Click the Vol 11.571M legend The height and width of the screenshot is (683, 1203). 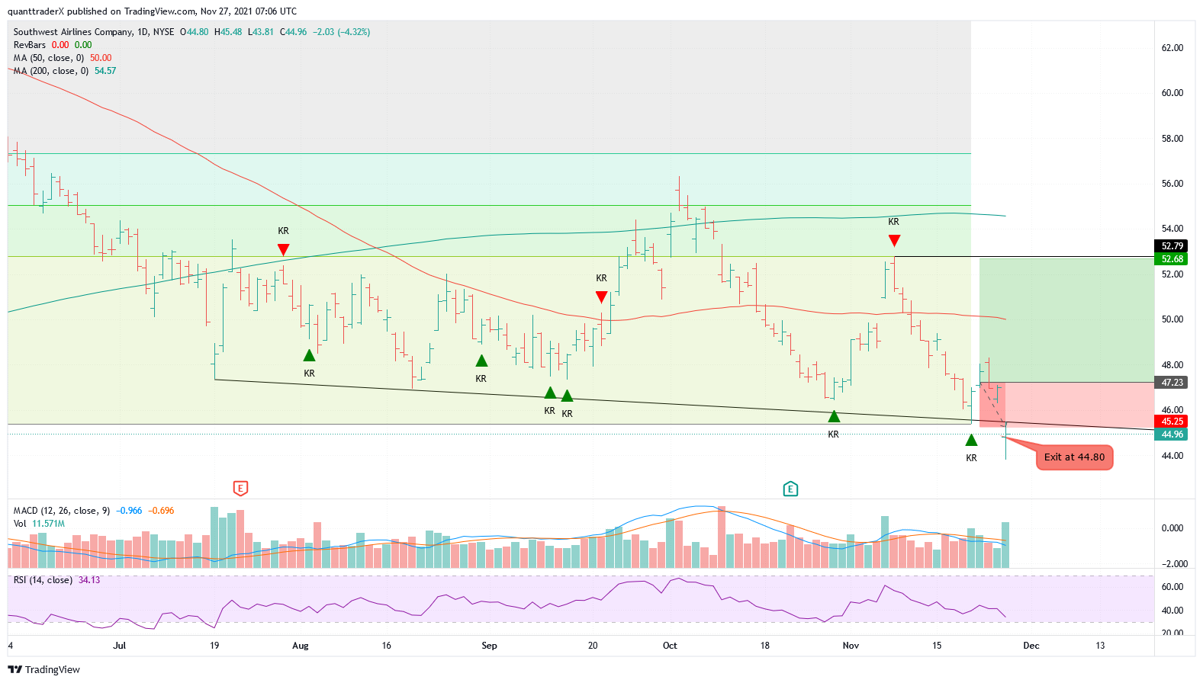click(39, 524)
